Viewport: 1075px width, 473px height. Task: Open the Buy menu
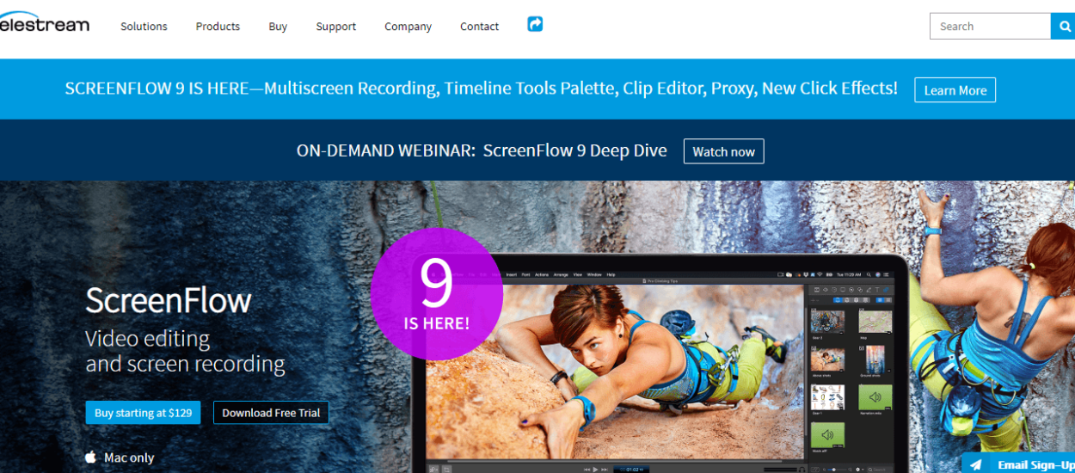[x=278, y=27]
